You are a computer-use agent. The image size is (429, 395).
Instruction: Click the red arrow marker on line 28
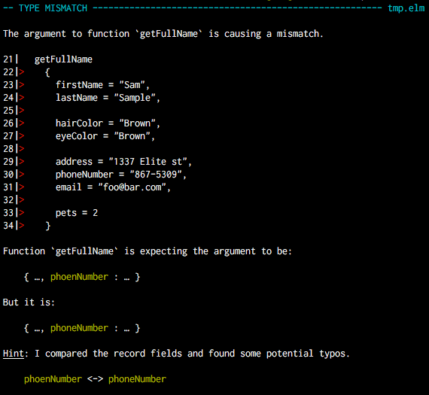[22, 148]
